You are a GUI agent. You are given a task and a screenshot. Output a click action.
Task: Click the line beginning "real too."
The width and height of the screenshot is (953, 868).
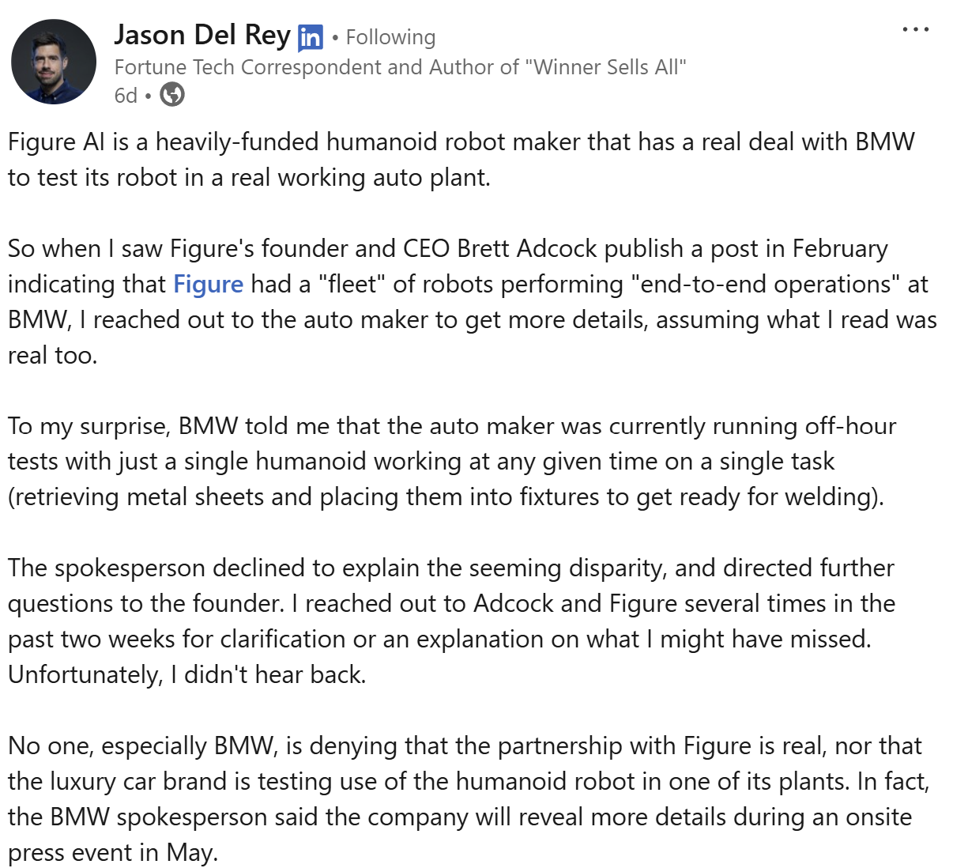(x=52, y=355)
